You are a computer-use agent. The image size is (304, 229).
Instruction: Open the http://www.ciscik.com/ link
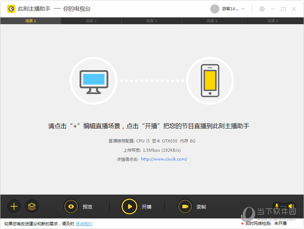(x=164, y=159)
